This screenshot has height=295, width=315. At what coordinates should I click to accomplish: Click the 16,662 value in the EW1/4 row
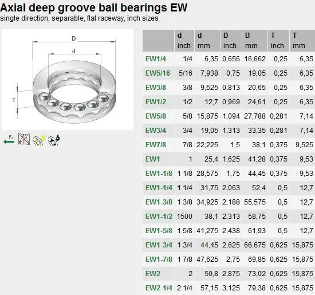255,59
